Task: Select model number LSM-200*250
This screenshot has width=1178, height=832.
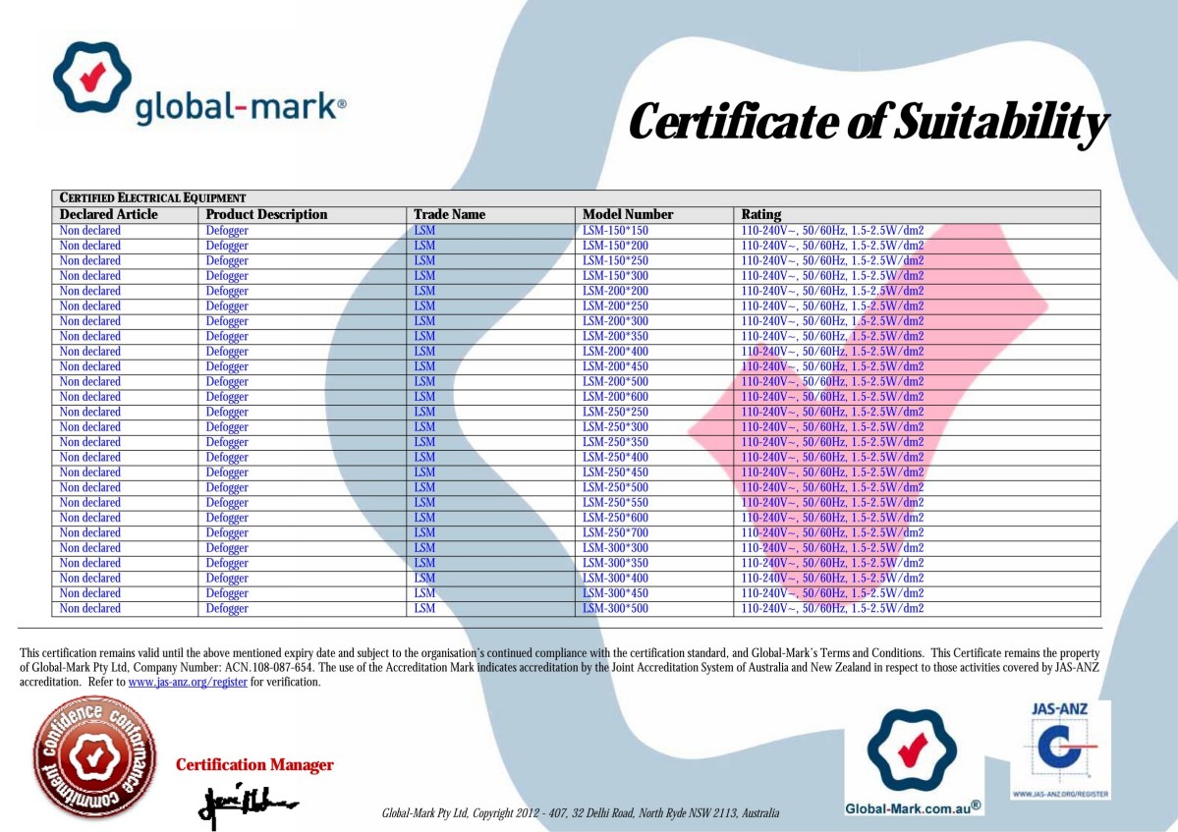Action: click(615, 305)
